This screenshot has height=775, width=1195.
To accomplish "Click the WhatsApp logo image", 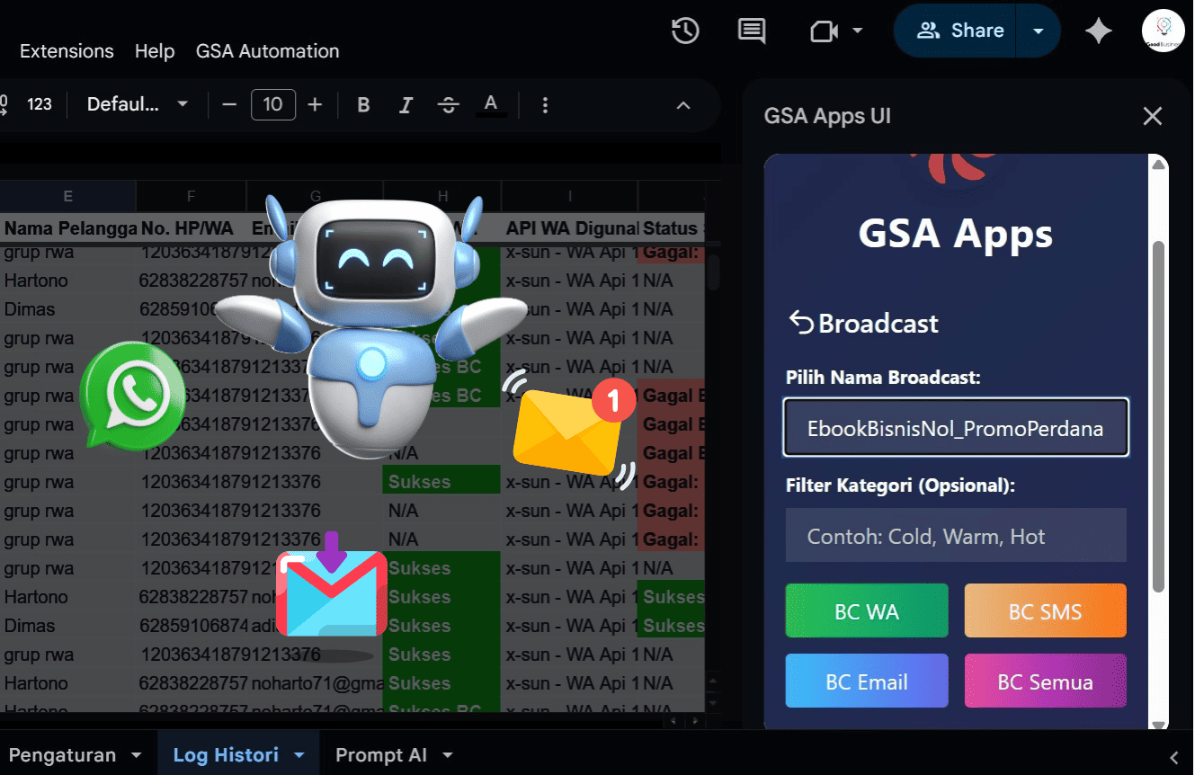I will [132, 394].
